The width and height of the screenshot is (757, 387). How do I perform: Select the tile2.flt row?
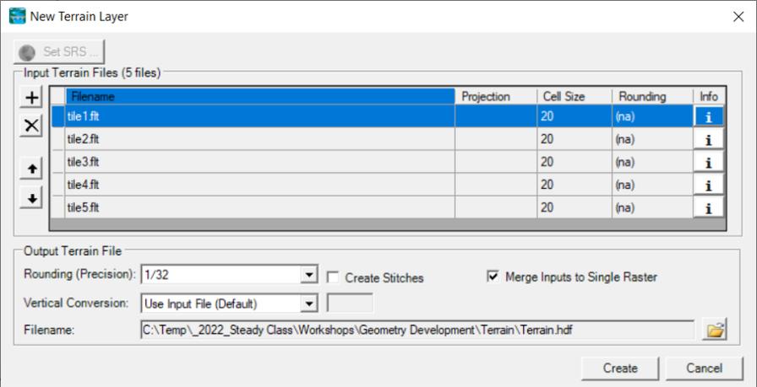tap(388, 139)
